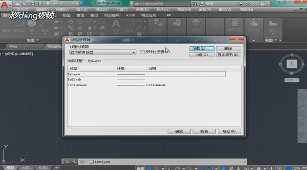The image size is (307, 170).
Task: Open the 工具(T) menu
Action: (122, 10)
